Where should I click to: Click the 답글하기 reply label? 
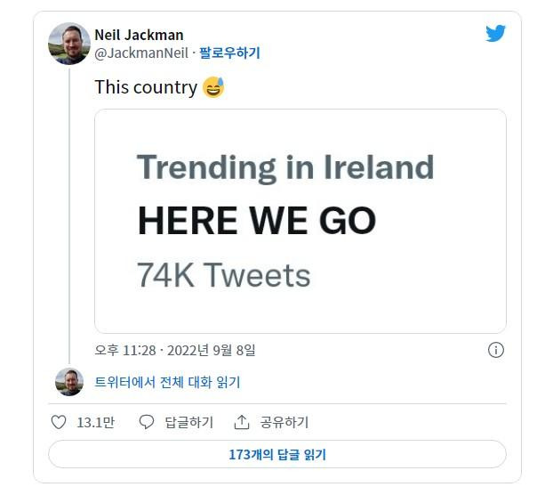[x=188, y=422]
